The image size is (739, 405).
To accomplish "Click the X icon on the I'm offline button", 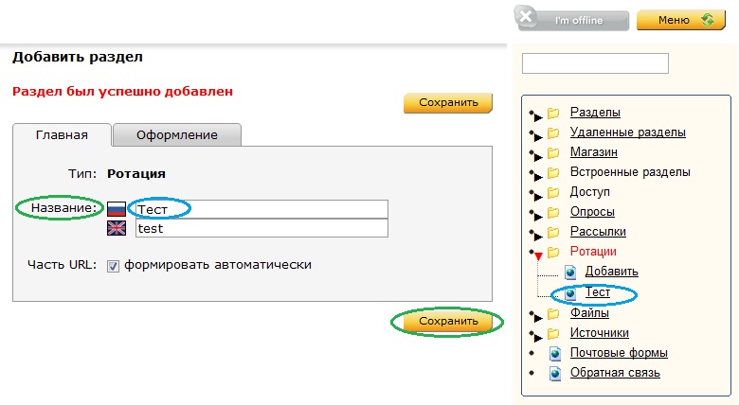I will (x=526, y=17).
